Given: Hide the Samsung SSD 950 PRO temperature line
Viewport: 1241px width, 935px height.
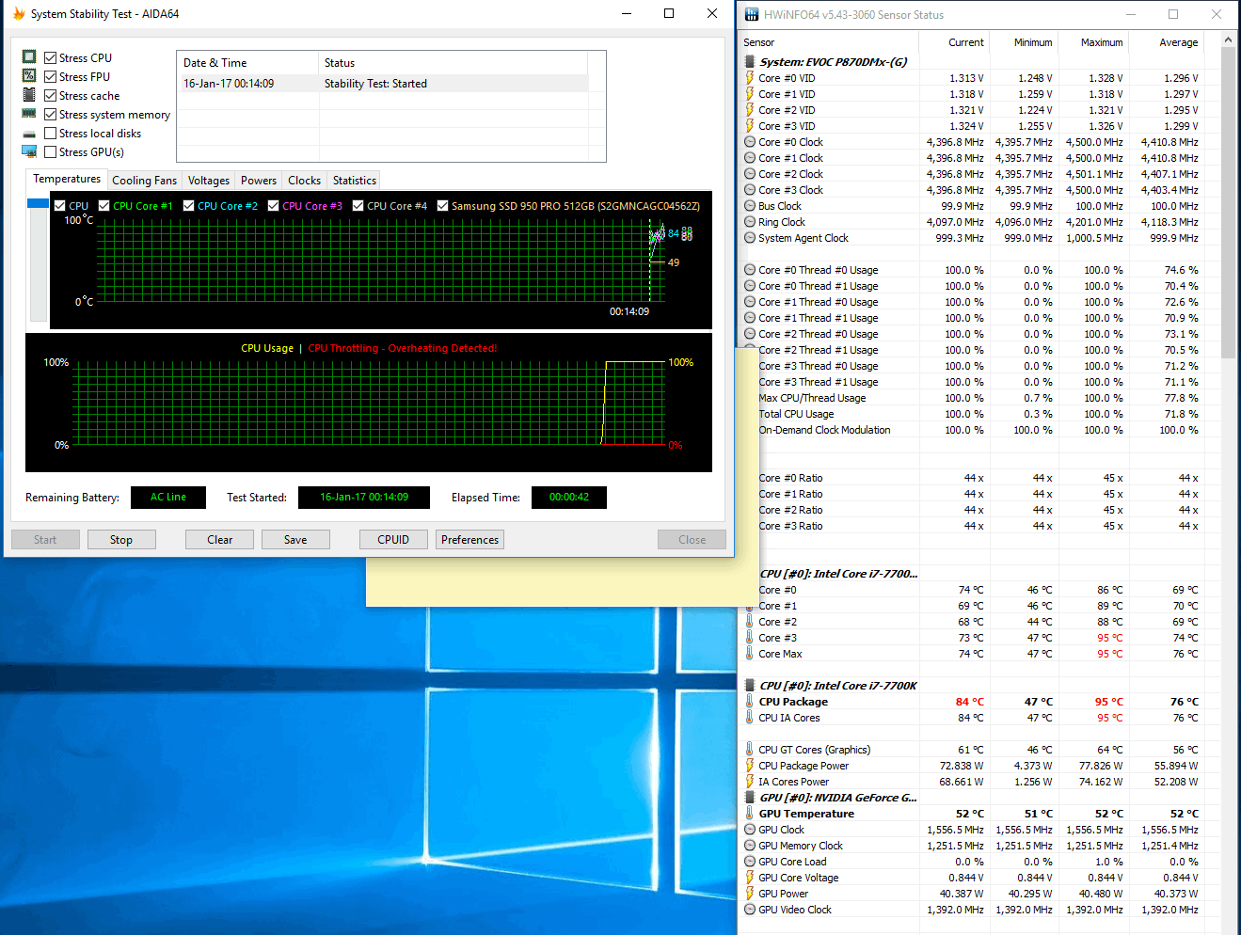Looking at the screenshot, I should click(443, 206).
